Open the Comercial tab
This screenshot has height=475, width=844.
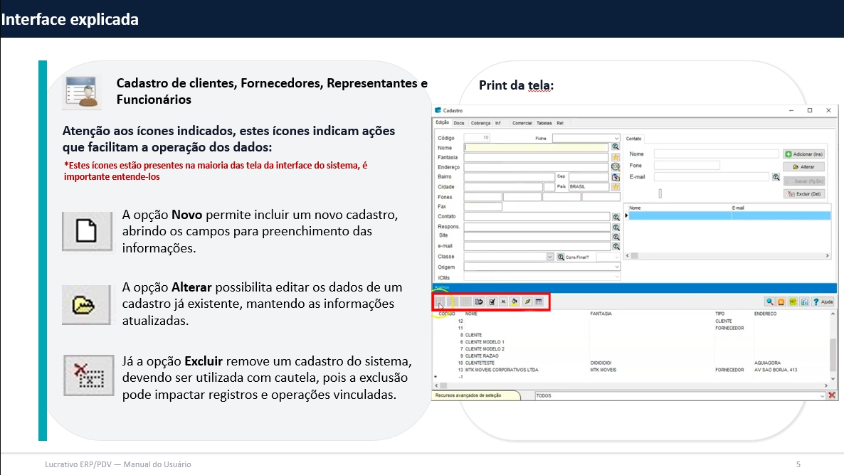522,123
